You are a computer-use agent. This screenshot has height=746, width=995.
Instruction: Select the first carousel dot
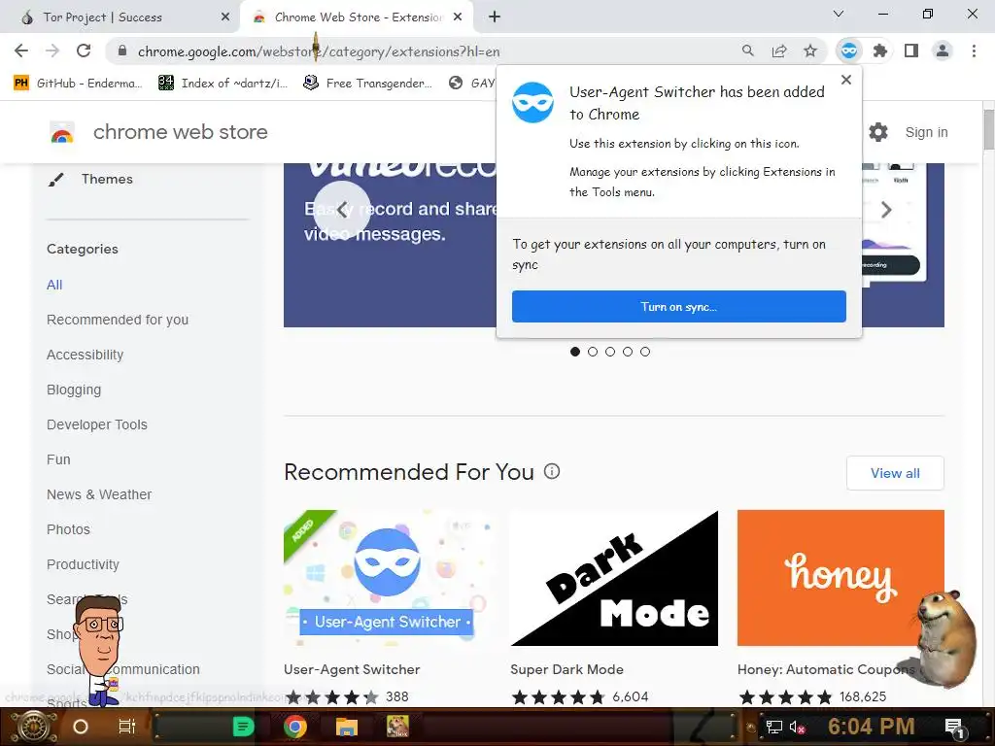point(575,352)
